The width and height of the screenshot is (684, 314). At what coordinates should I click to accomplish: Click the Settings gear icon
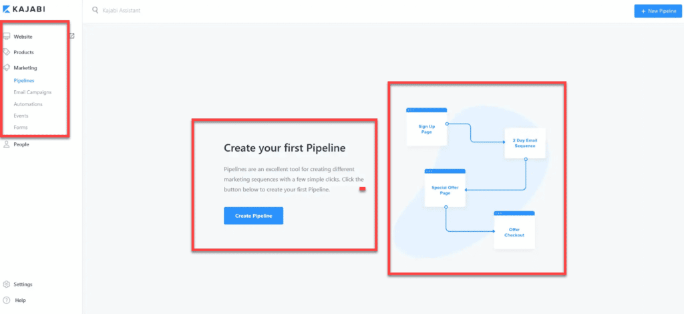tap(7, 285)
